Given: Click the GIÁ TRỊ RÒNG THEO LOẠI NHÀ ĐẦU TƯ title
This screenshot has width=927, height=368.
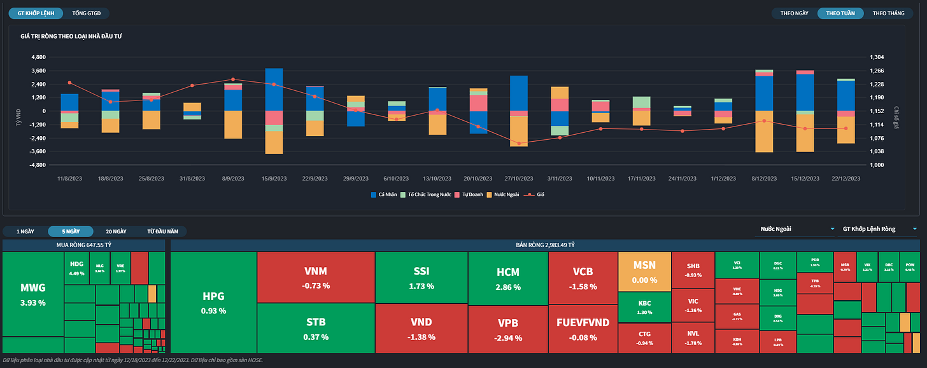Looking at the screenshot, I should pos(71,36).
